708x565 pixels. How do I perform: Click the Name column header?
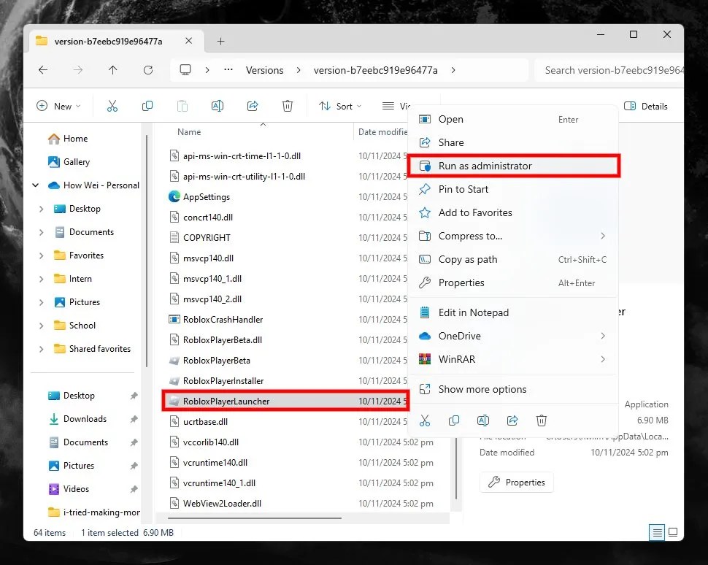pyautogui.click(x=189, y=132)
